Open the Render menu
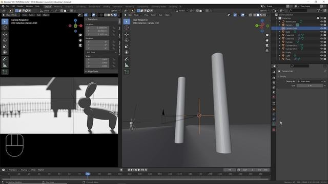Image resolution: width=328 pixels, height=184 pixels. (20, 6)
